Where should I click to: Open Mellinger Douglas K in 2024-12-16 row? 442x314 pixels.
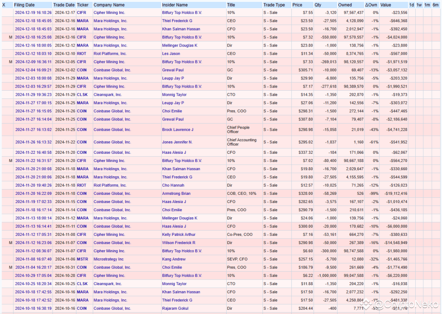point(180,45)
